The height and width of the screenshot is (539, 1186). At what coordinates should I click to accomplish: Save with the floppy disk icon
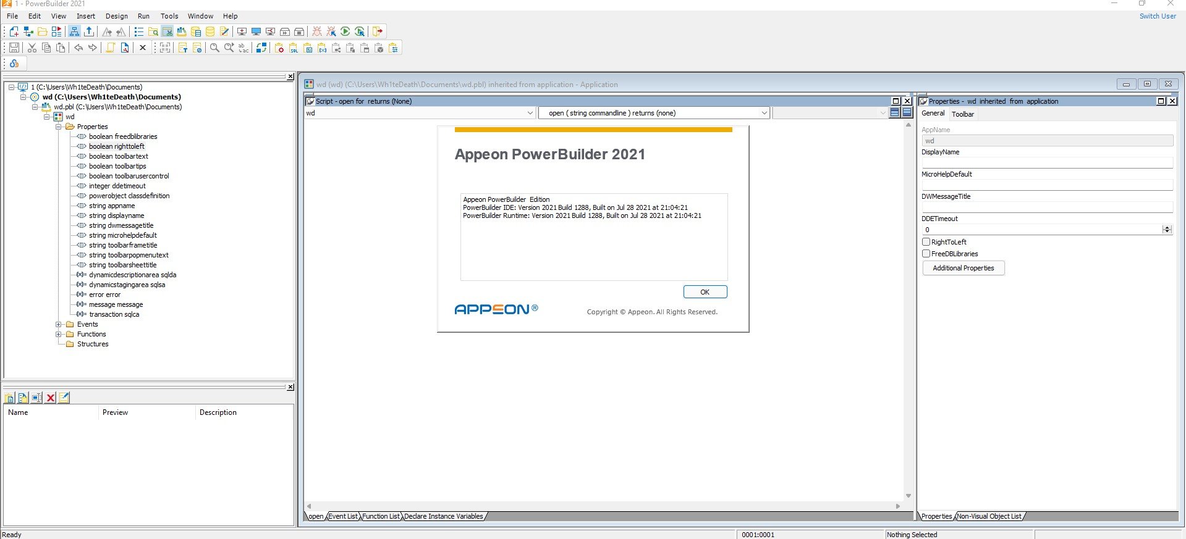(x=14, y=48)
